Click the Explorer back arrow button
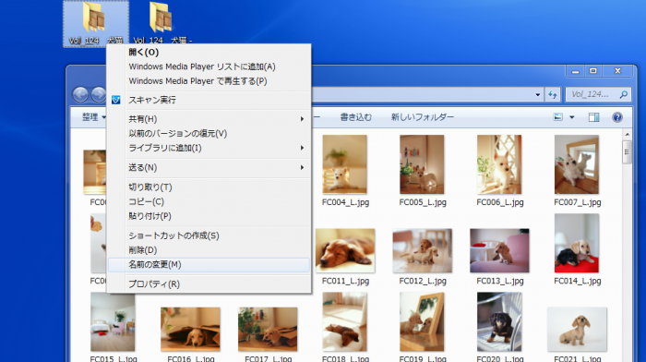Viewport: 646px width, 362px height. 81,95
